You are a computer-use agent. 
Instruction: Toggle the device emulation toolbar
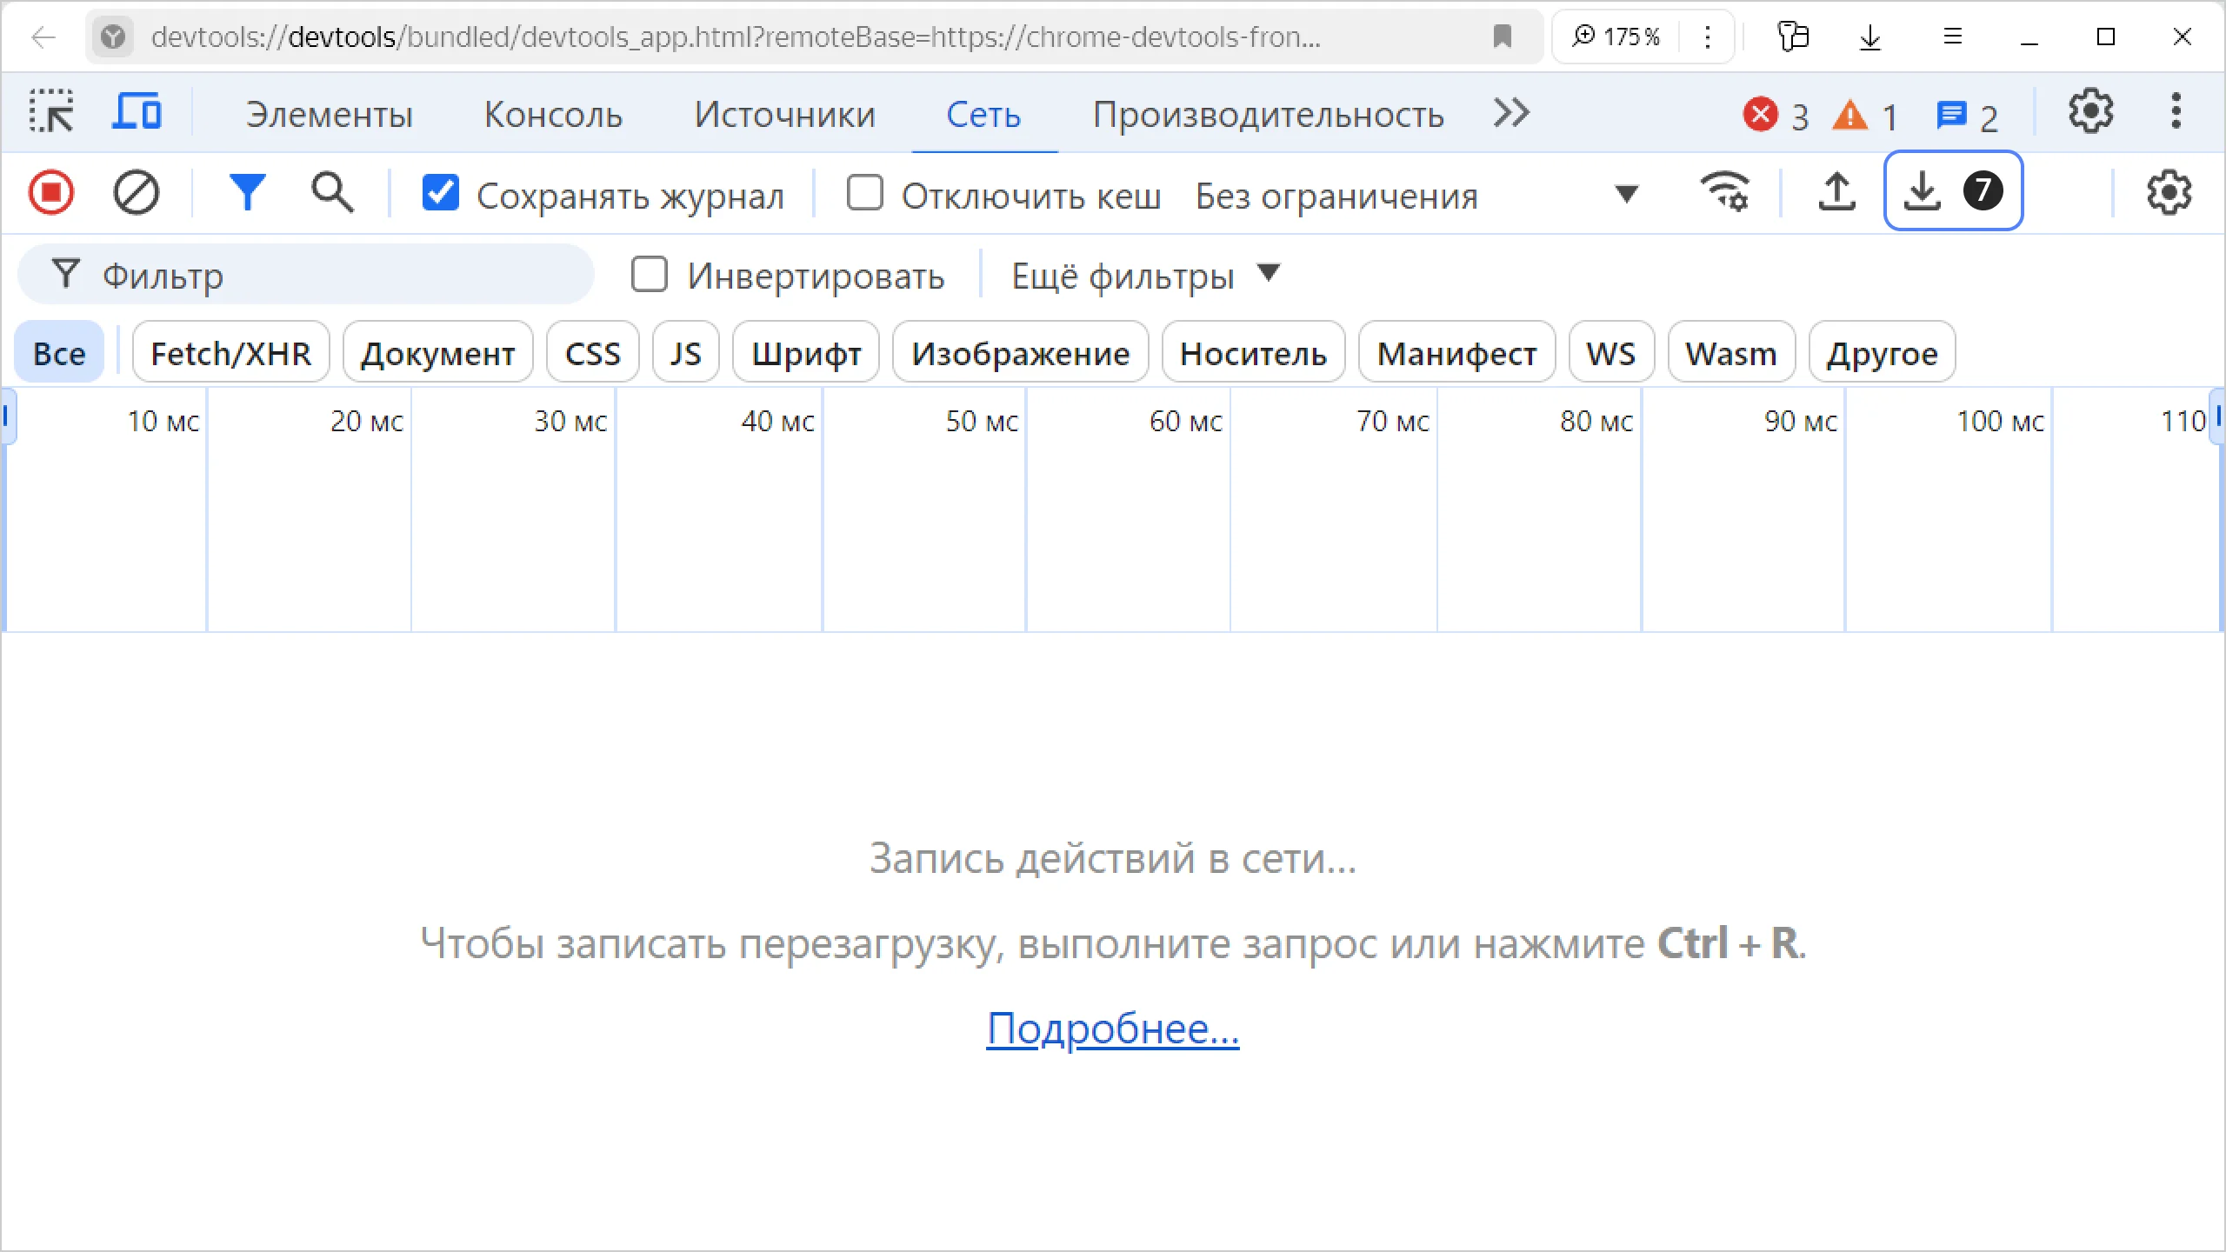point(137,111)
